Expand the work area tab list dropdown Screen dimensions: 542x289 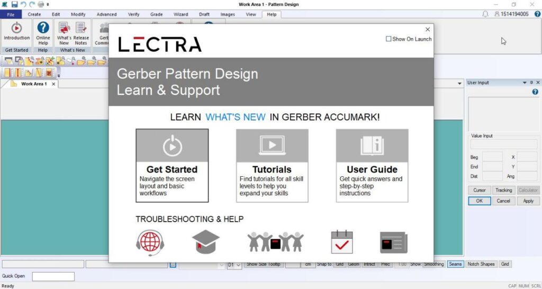coord(459,84)
